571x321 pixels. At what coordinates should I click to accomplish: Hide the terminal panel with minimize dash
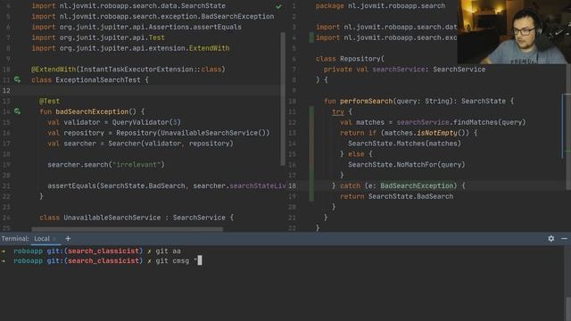[564, 238]
